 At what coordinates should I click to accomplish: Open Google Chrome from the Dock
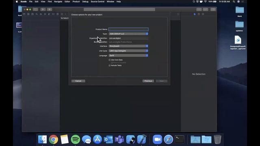(x=53, y=140)
